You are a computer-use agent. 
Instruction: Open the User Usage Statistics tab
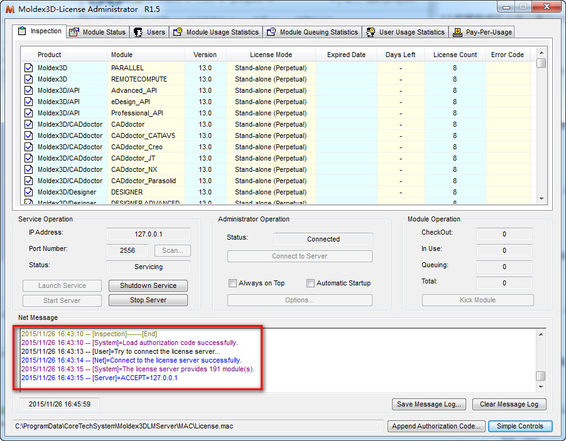(x=405, y=32)
